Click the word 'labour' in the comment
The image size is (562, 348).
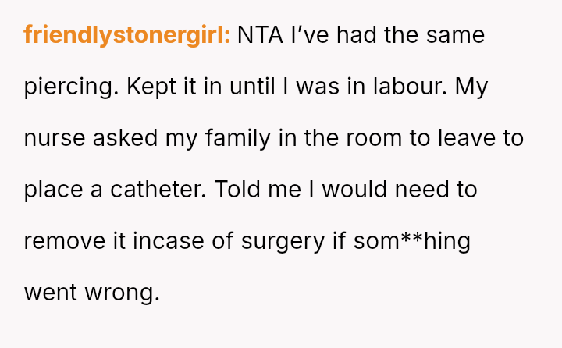pyautogui.click(x=409, y=87)
